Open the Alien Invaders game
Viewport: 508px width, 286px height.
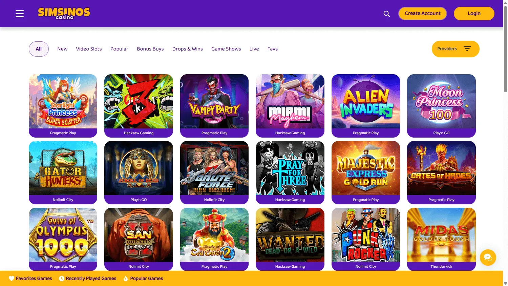click(x=366, y=106)
